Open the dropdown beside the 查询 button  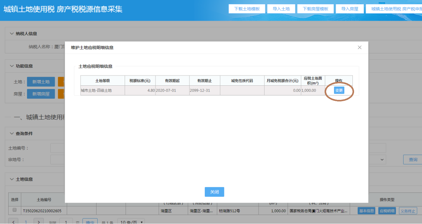pyautogui.click(x=382, y=160)
